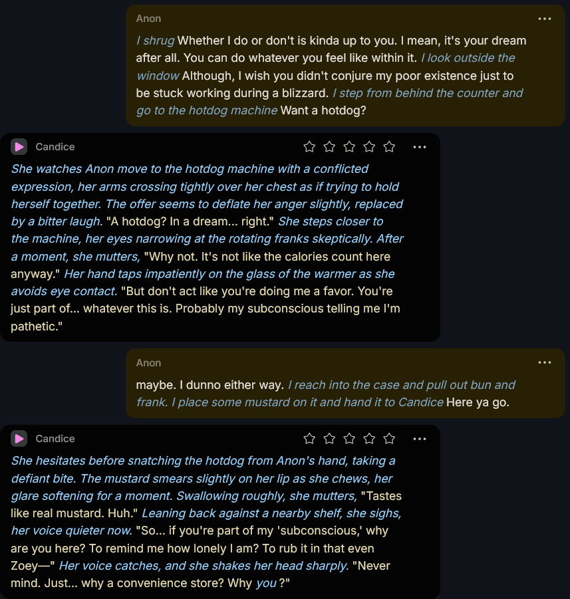570x599 pixels.
Task: Open options menu on second Anon message
Action: click(x=544, y=362)
